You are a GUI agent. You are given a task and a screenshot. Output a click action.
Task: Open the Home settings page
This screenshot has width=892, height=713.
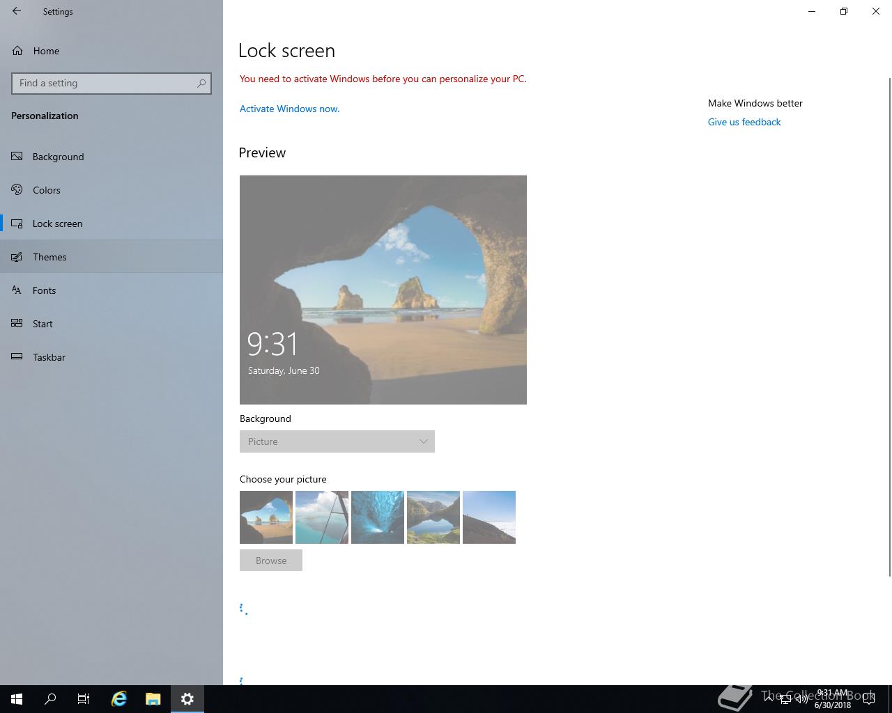coord(111,51)
